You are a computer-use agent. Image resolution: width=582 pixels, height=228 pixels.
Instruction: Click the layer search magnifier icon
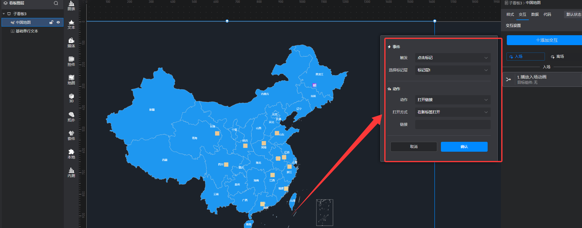(x=56, y=3)
